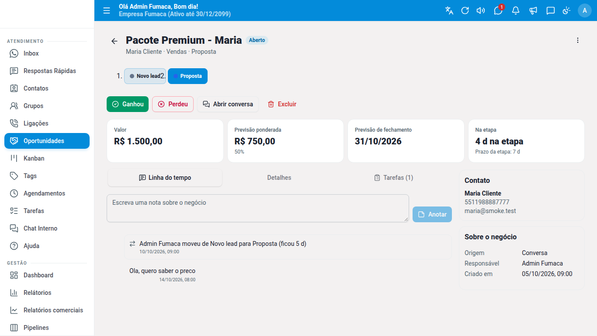Screen dimensions: 597x336
Task: Click Abrir conversa button
Action: pyautogui.click(x=228, y=104)
